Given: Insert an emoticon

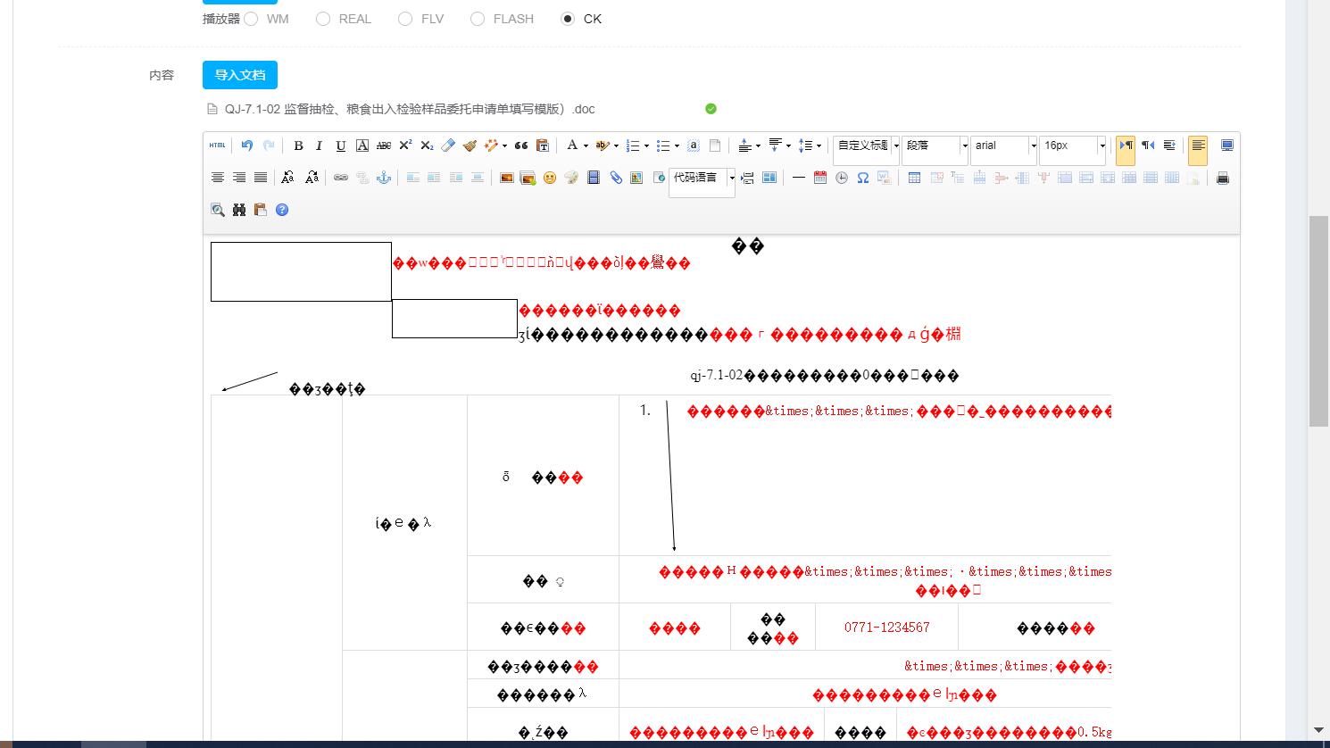Looking at the screenshot, I should point(550,178).
